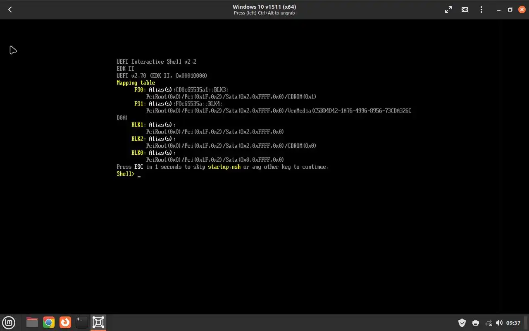Screen dimensions: 529x331
Task: Click the 'Mapping table' text
Action: pyautogui.click(x=136, y=83)
